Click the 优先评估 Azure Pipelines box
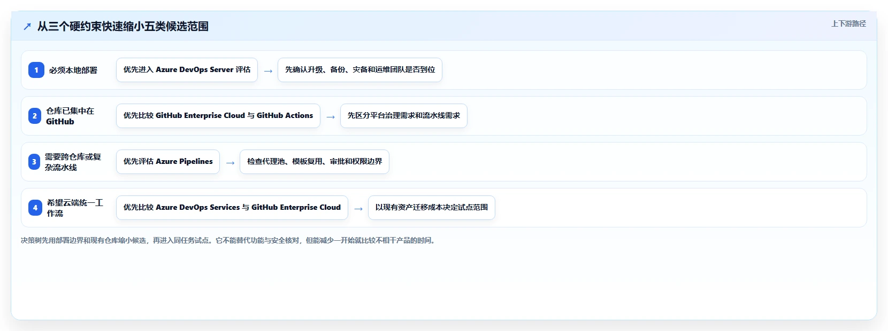This screenshot has height=331, width=888. click(x=168, y=162)
